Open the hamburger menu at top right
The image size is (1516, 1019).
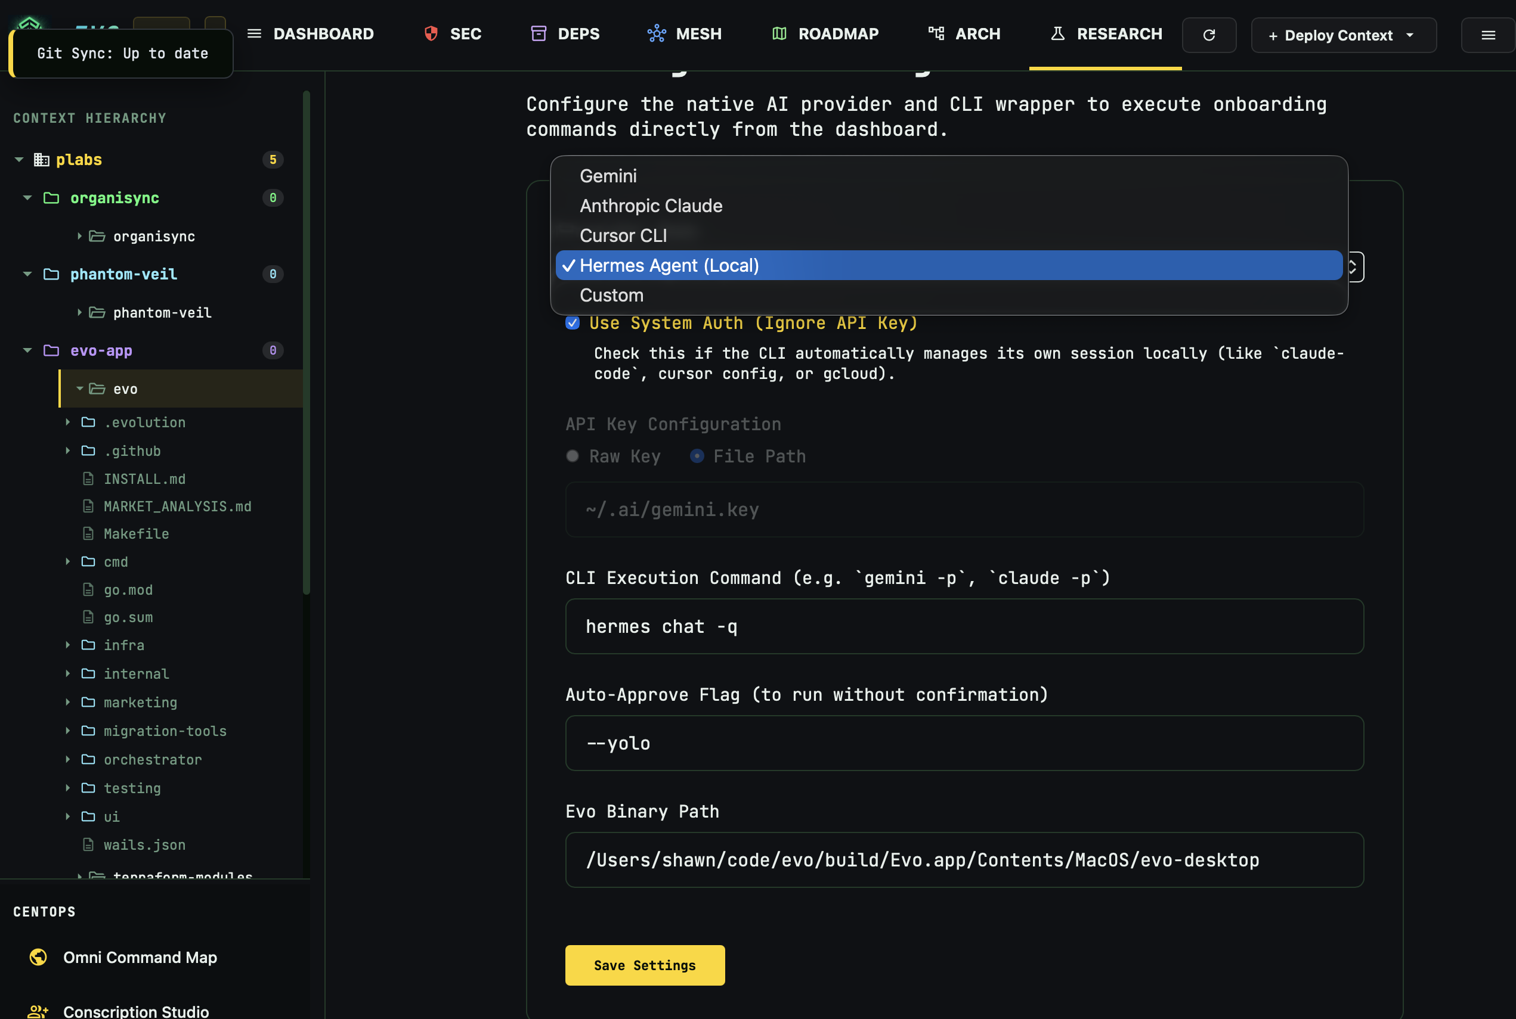pos(1488,35)
